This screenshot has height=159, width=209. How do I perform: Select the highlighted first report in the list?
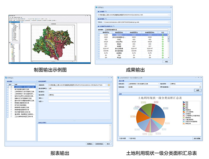[x=25, y=87]
